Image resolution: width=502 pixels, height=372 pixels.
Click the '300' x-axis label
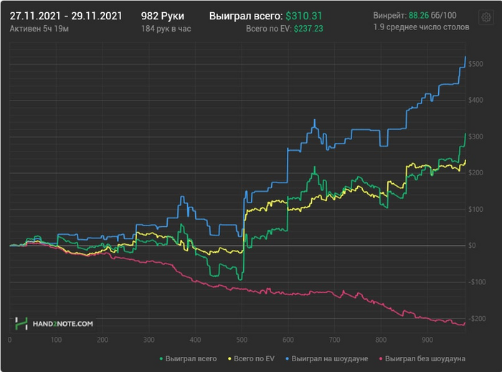[149, 340]
